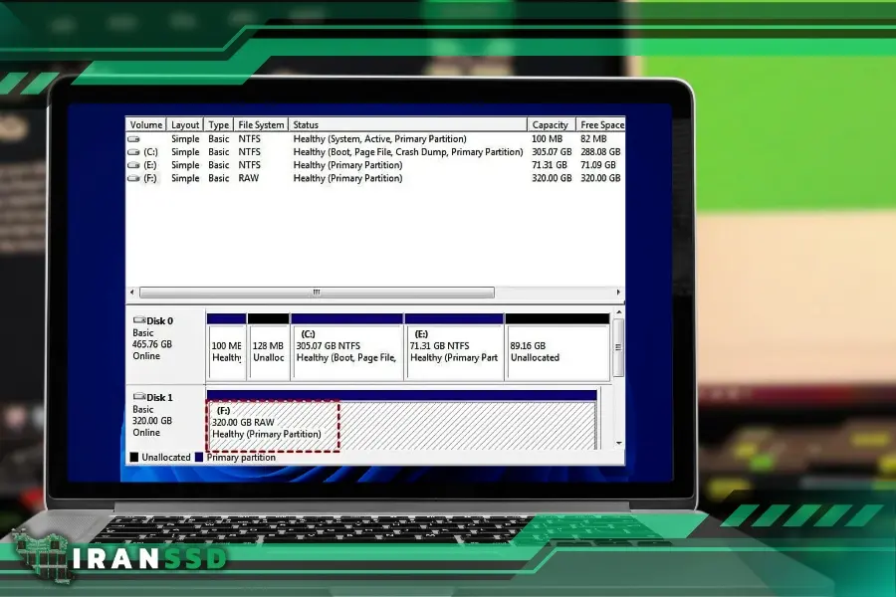Select the 89.16 GB unallocated space
Screen dimensions: 896x597
tap(558, 350)
